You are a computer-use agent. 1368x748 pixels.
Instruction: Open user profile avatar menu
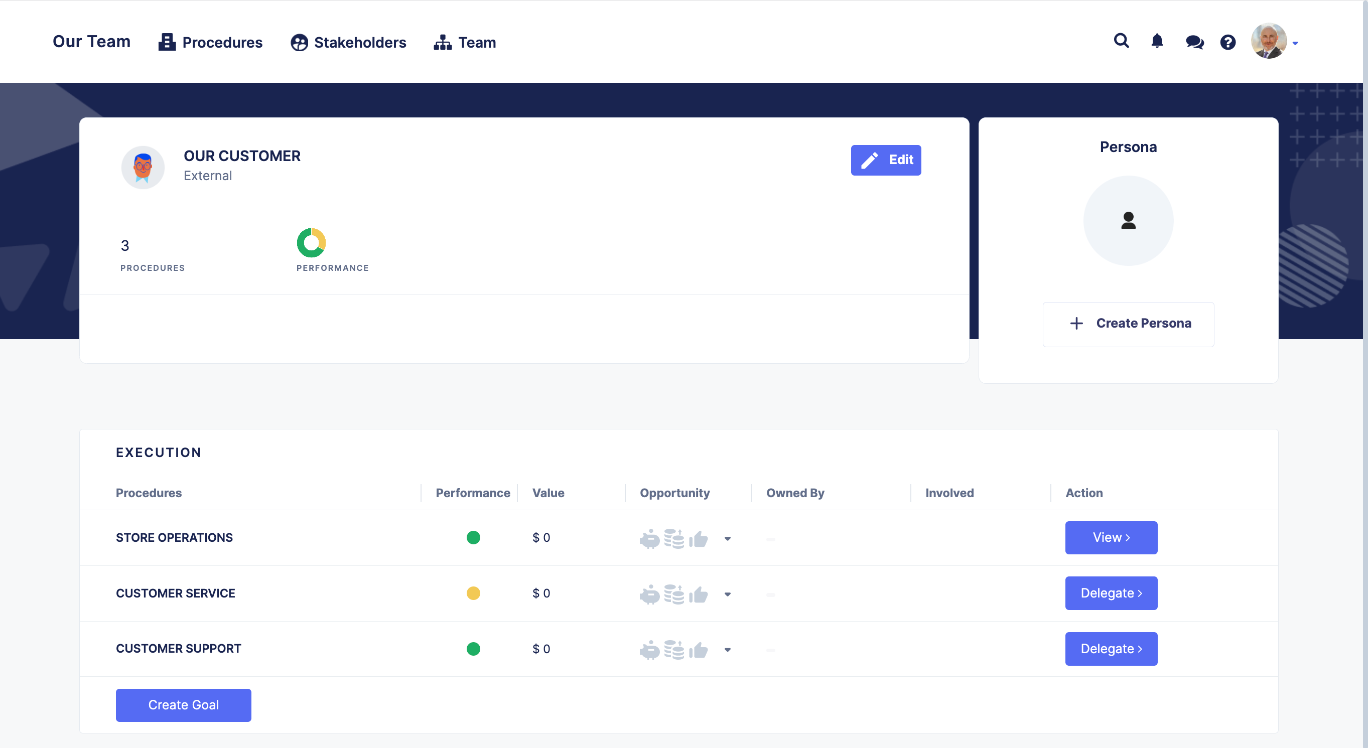click(1269, 41)
